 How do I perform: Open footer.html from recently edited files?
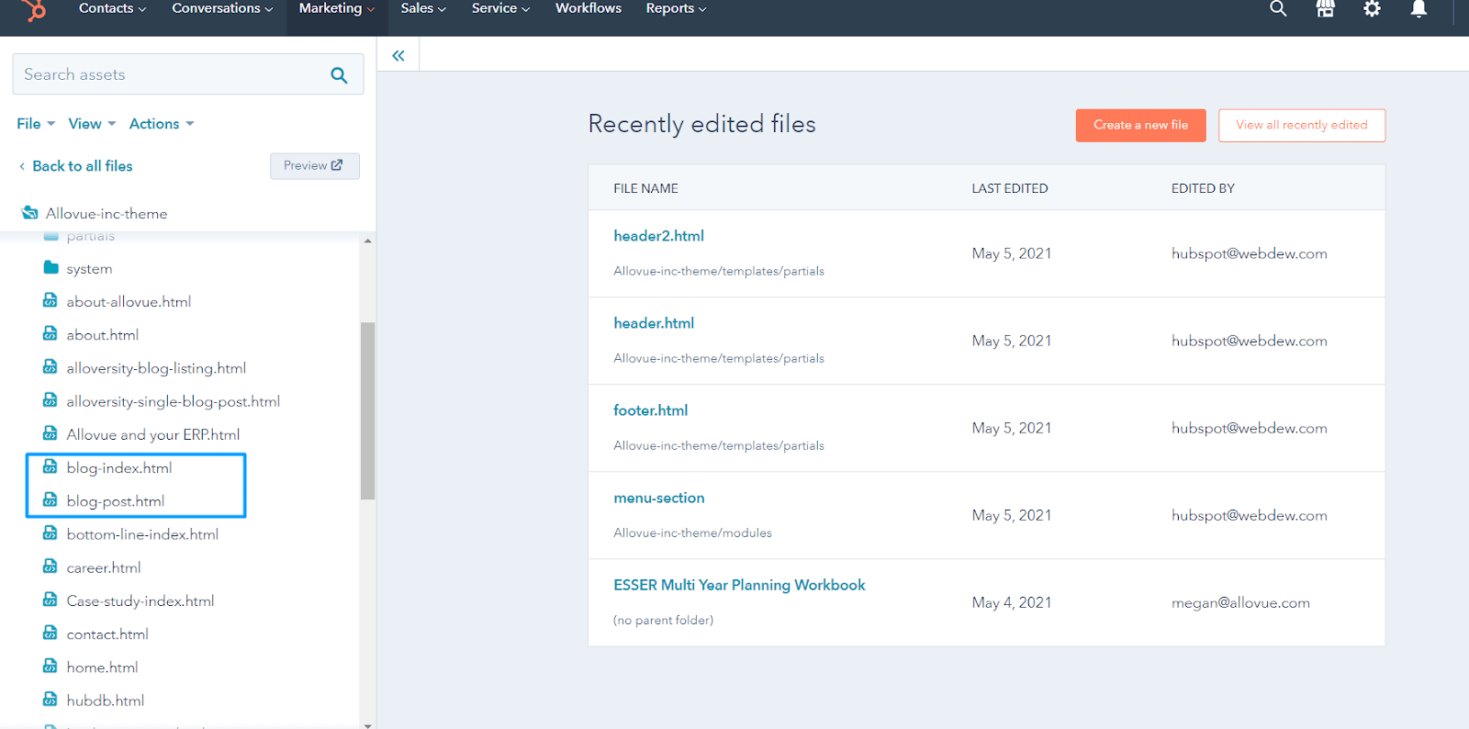[x=650, y=410]
